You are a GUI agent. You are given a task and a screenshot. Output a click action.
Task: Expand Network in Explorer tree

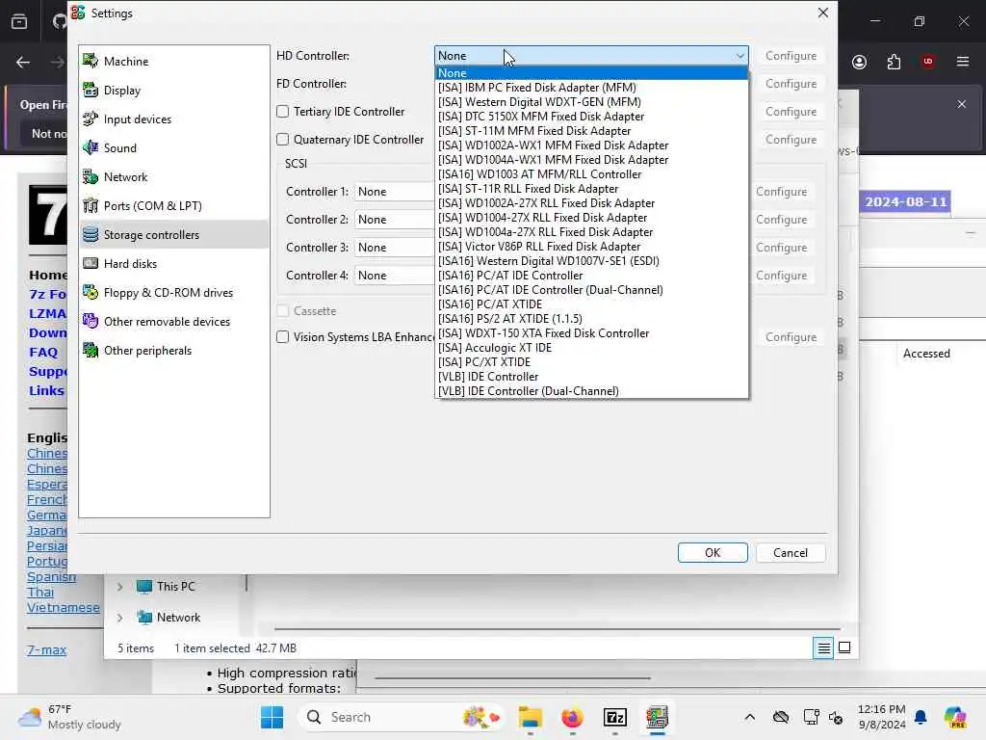click(x=119, y=618)
